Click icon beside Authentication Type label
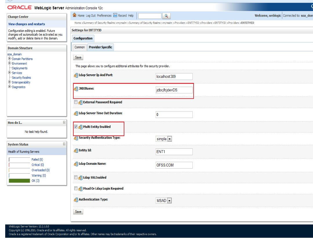 click(x=76, y=200)
